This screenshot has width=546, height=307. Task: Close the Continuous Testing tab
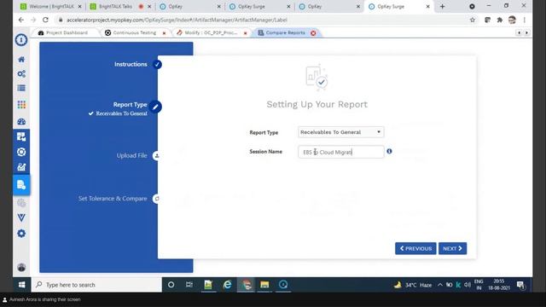click(164, 33)
